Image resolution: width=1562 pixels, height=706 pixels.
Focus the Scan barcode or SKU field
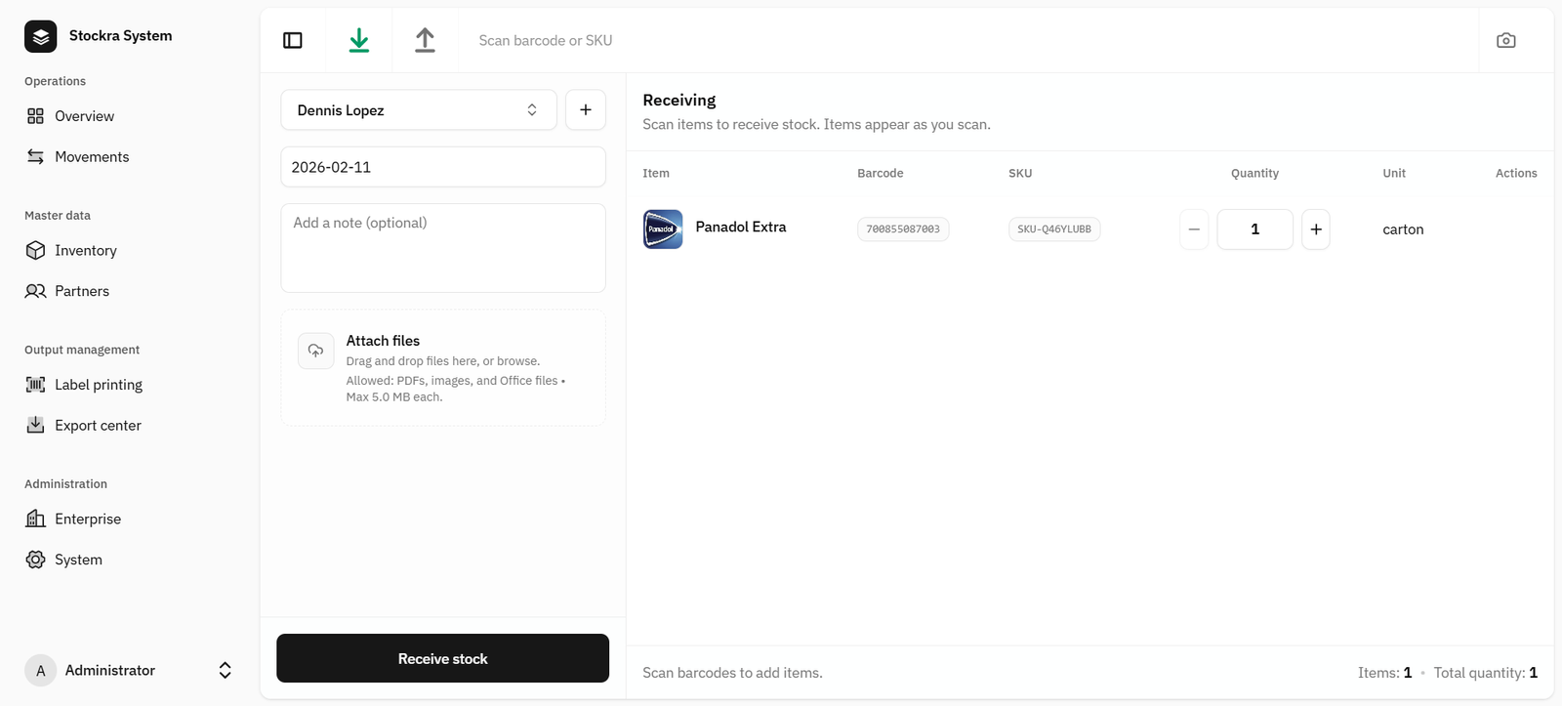click(966, 40)
